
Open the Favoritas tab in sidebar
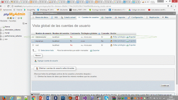(x=13, y=21)
